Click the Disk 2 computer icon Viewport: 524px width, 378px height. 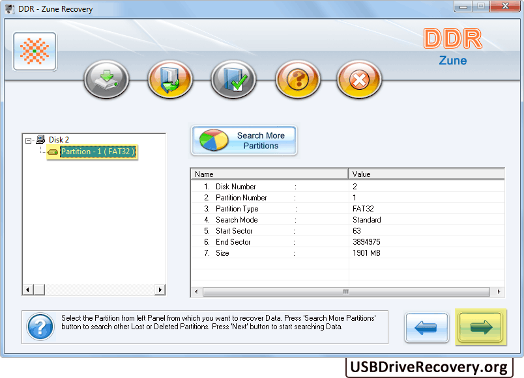click(40, 139)
